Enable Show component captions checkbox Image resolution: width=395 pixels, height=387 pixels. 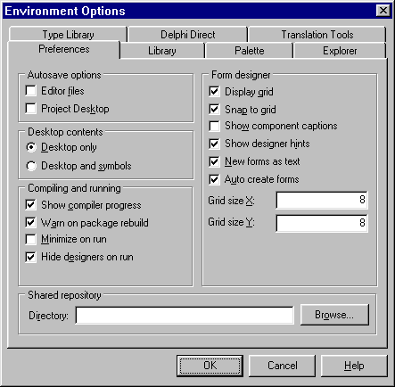(214, 126)
